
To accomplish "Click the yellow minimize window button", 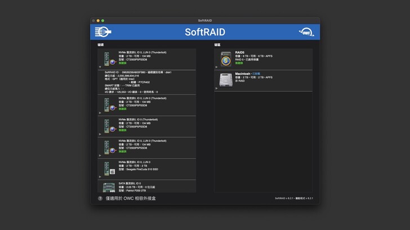I will click(98, 21).
